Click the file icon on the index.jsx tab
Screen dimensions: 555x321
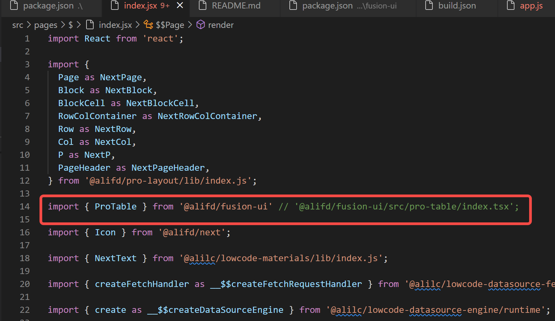click(x=115, y=5)
